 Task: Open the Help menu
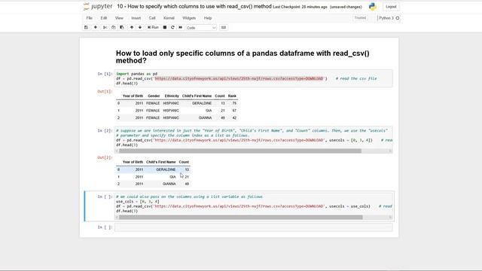(208, 18)
